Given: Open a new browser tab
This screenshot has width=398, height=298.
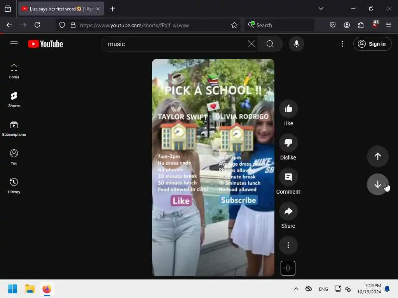Looking at the screenshot, I should pos(112,9).
